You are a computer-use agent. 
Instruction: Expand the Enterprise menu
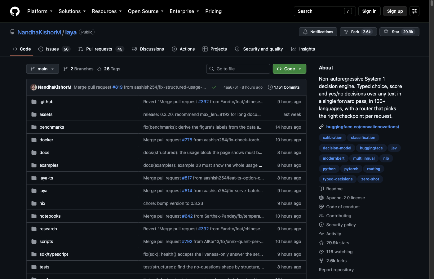point(184,11)
